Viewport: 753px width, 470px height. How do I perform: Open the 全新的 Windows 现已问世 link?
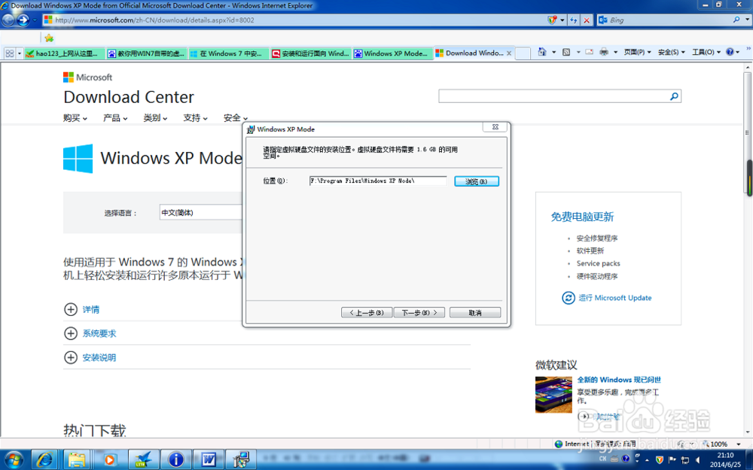618,379
